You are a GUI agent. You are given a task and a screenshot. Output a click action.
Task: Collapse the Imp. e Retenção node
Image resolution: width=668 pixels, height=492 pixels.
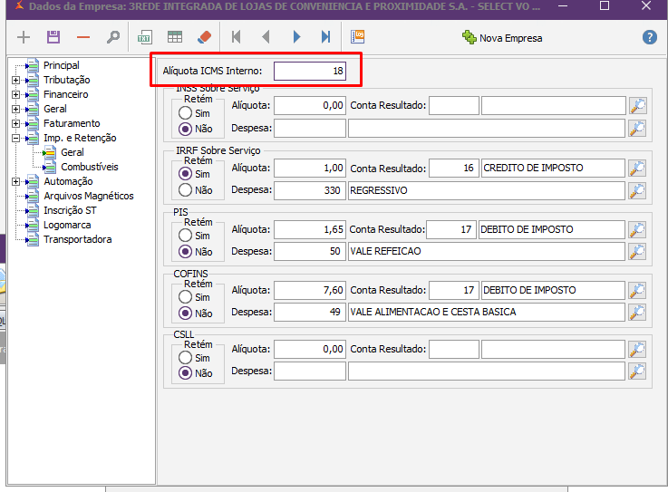[15, 138]
